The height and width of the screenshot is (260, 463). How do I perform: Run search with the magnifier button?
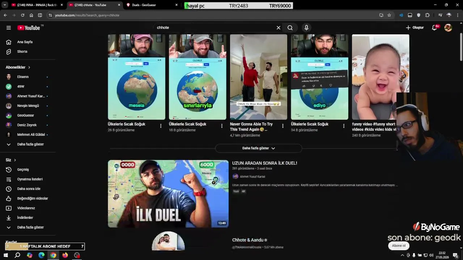(290, 27)
